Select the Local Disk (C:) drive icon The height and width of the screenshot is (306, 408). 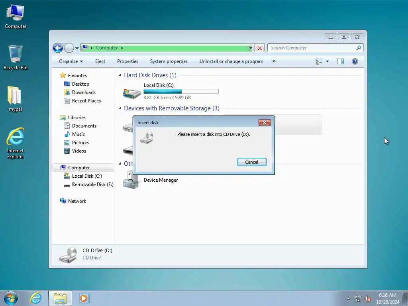(x=132, y=93)
